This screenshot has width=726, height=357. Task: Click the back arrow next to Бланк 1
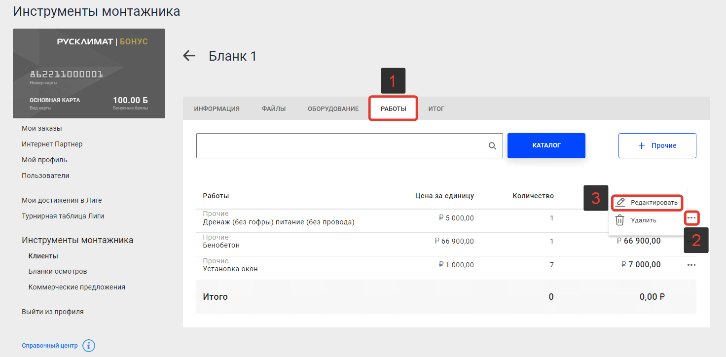(189, 56)
